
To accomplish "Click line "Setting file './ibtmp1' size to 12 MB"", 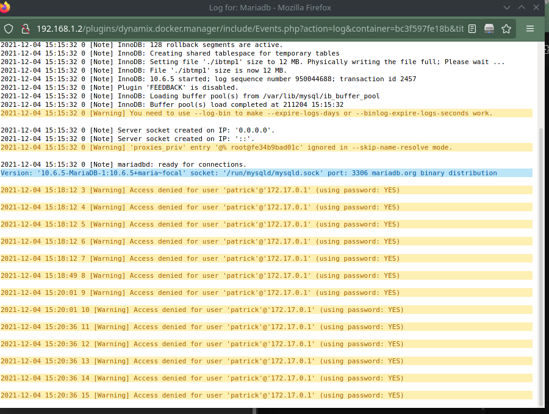I will click(253, 62).
